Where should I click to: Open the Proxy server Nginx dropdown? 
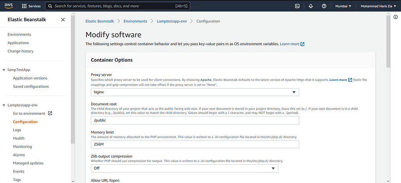click(x=195, y=92)
